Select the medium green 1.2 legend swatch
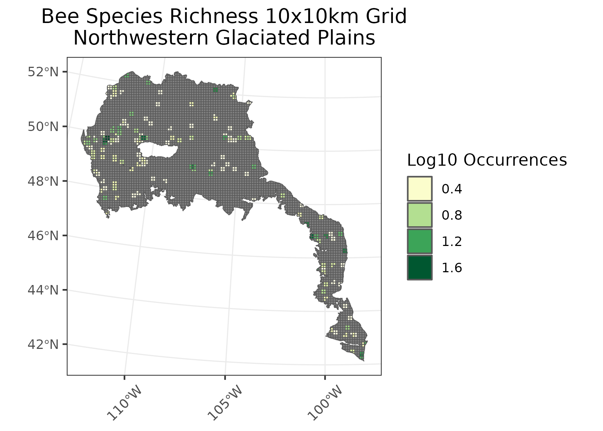 [420, 241]
